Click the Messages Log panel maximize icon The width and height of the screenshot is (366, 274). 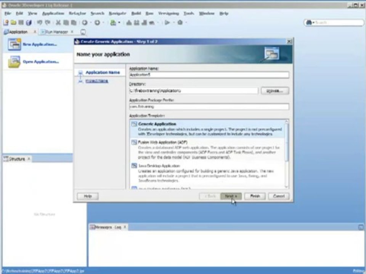[x=361, y=227]
